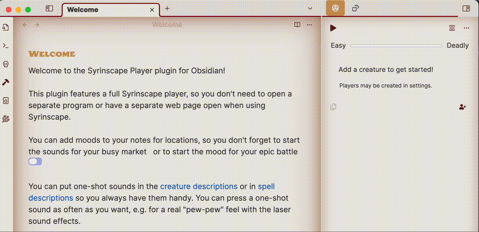Open the creature descriptions link
The height and width of the screenshot is (232, 479).
tap(199, 186)
